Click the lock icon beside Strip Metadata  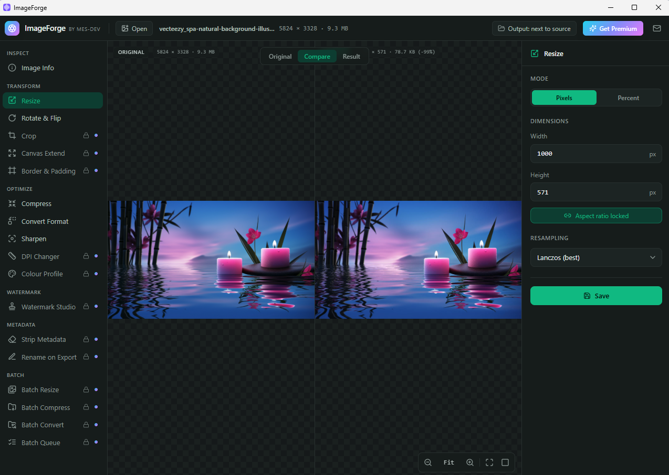point(86,340)
